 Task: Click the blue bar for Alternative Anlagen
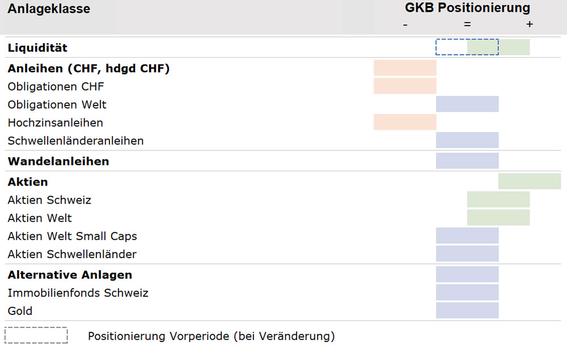click(467, 275)
